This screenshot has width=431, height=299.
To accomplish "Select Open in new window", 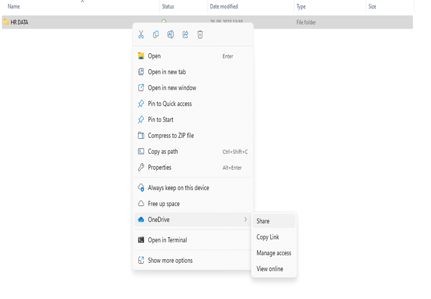I will [172, 88].
